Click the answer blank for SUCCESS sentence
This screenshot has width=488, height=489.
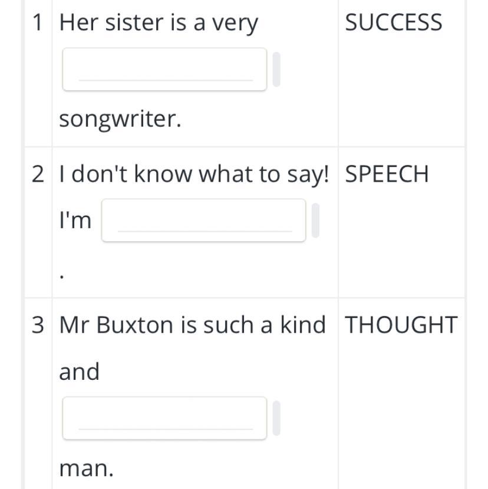tap(164, 70)
